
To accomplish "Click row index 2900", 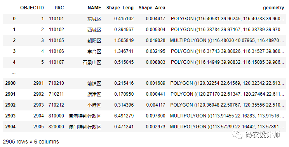I will pyautogui.click(x=10, y=83).
